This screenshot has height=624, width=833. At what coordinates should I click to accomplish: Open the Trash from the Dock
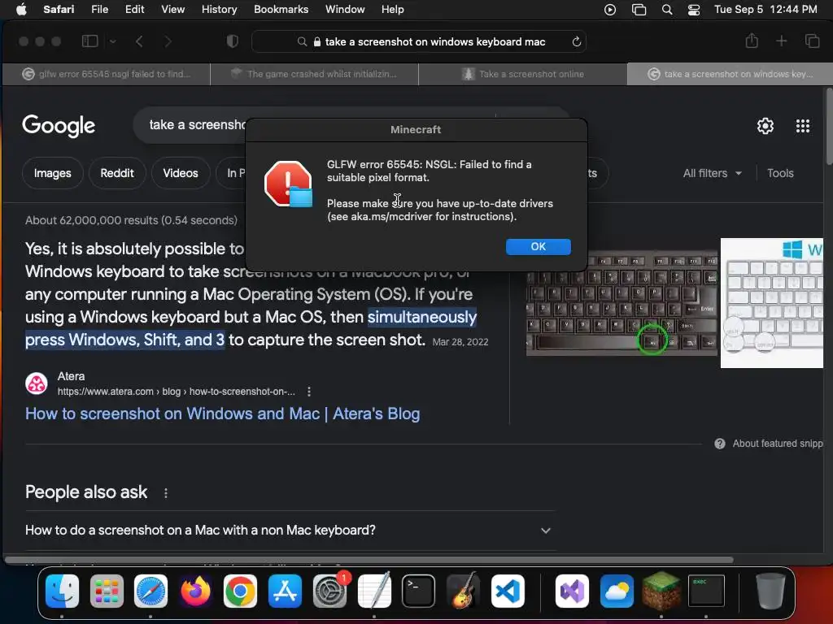tap(770, 591)
